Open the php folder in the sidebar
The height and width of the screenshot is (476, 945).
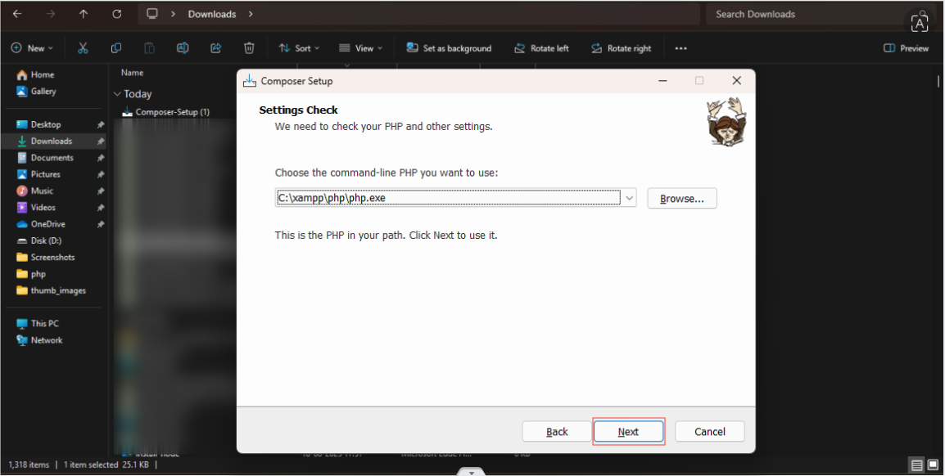tap(31, 274)
